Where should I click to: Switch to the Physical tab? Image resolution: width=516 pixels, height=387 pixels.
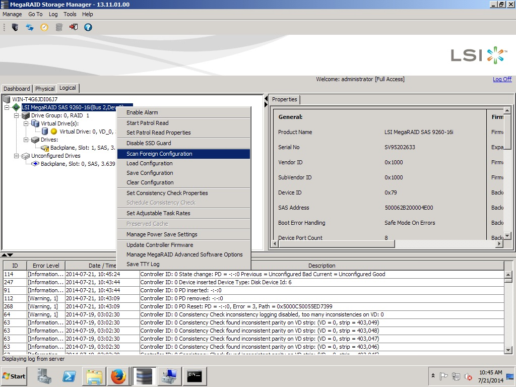[45, 89]
